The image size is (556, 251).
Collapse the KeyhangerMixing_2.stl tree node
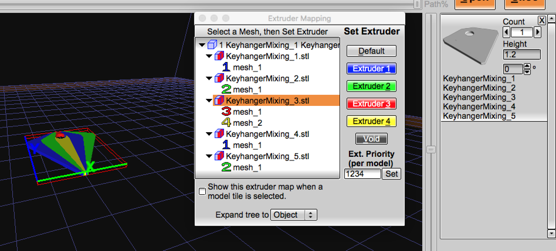tap(209, 78)
